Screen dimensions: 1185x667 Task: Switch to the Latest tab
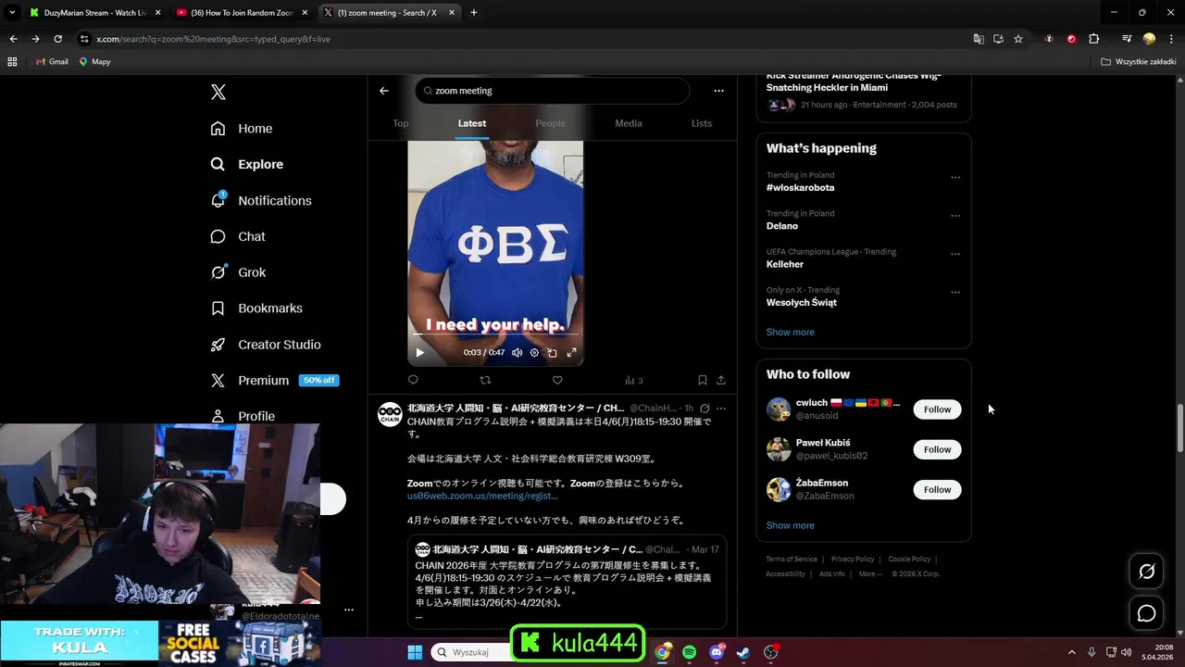tap(472, 123)
